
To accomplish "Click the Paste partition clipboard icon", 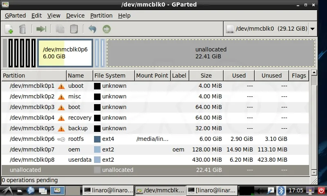I will tap(74, 29).
